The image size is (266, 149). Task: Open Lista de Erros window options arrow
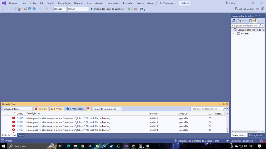tap(221, 104)
